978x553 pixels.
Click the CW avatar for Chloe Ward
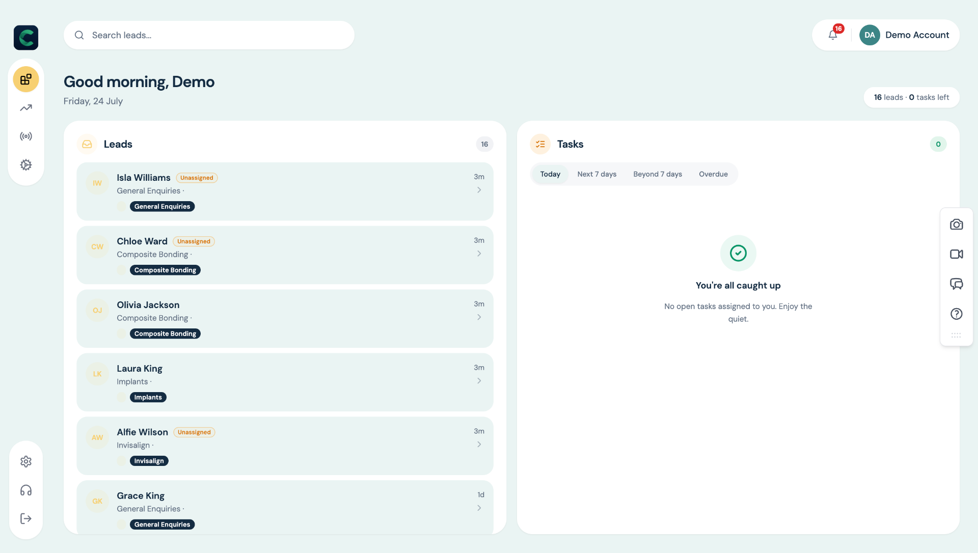(97, 247)
